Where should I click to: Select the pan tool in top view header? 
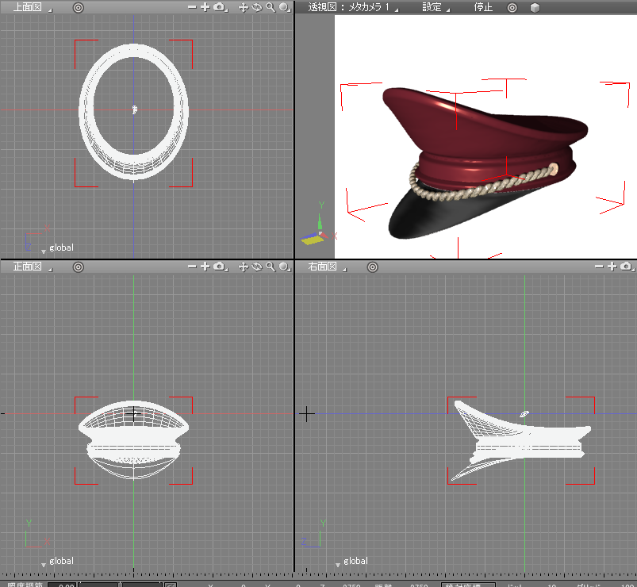(243, 7)
